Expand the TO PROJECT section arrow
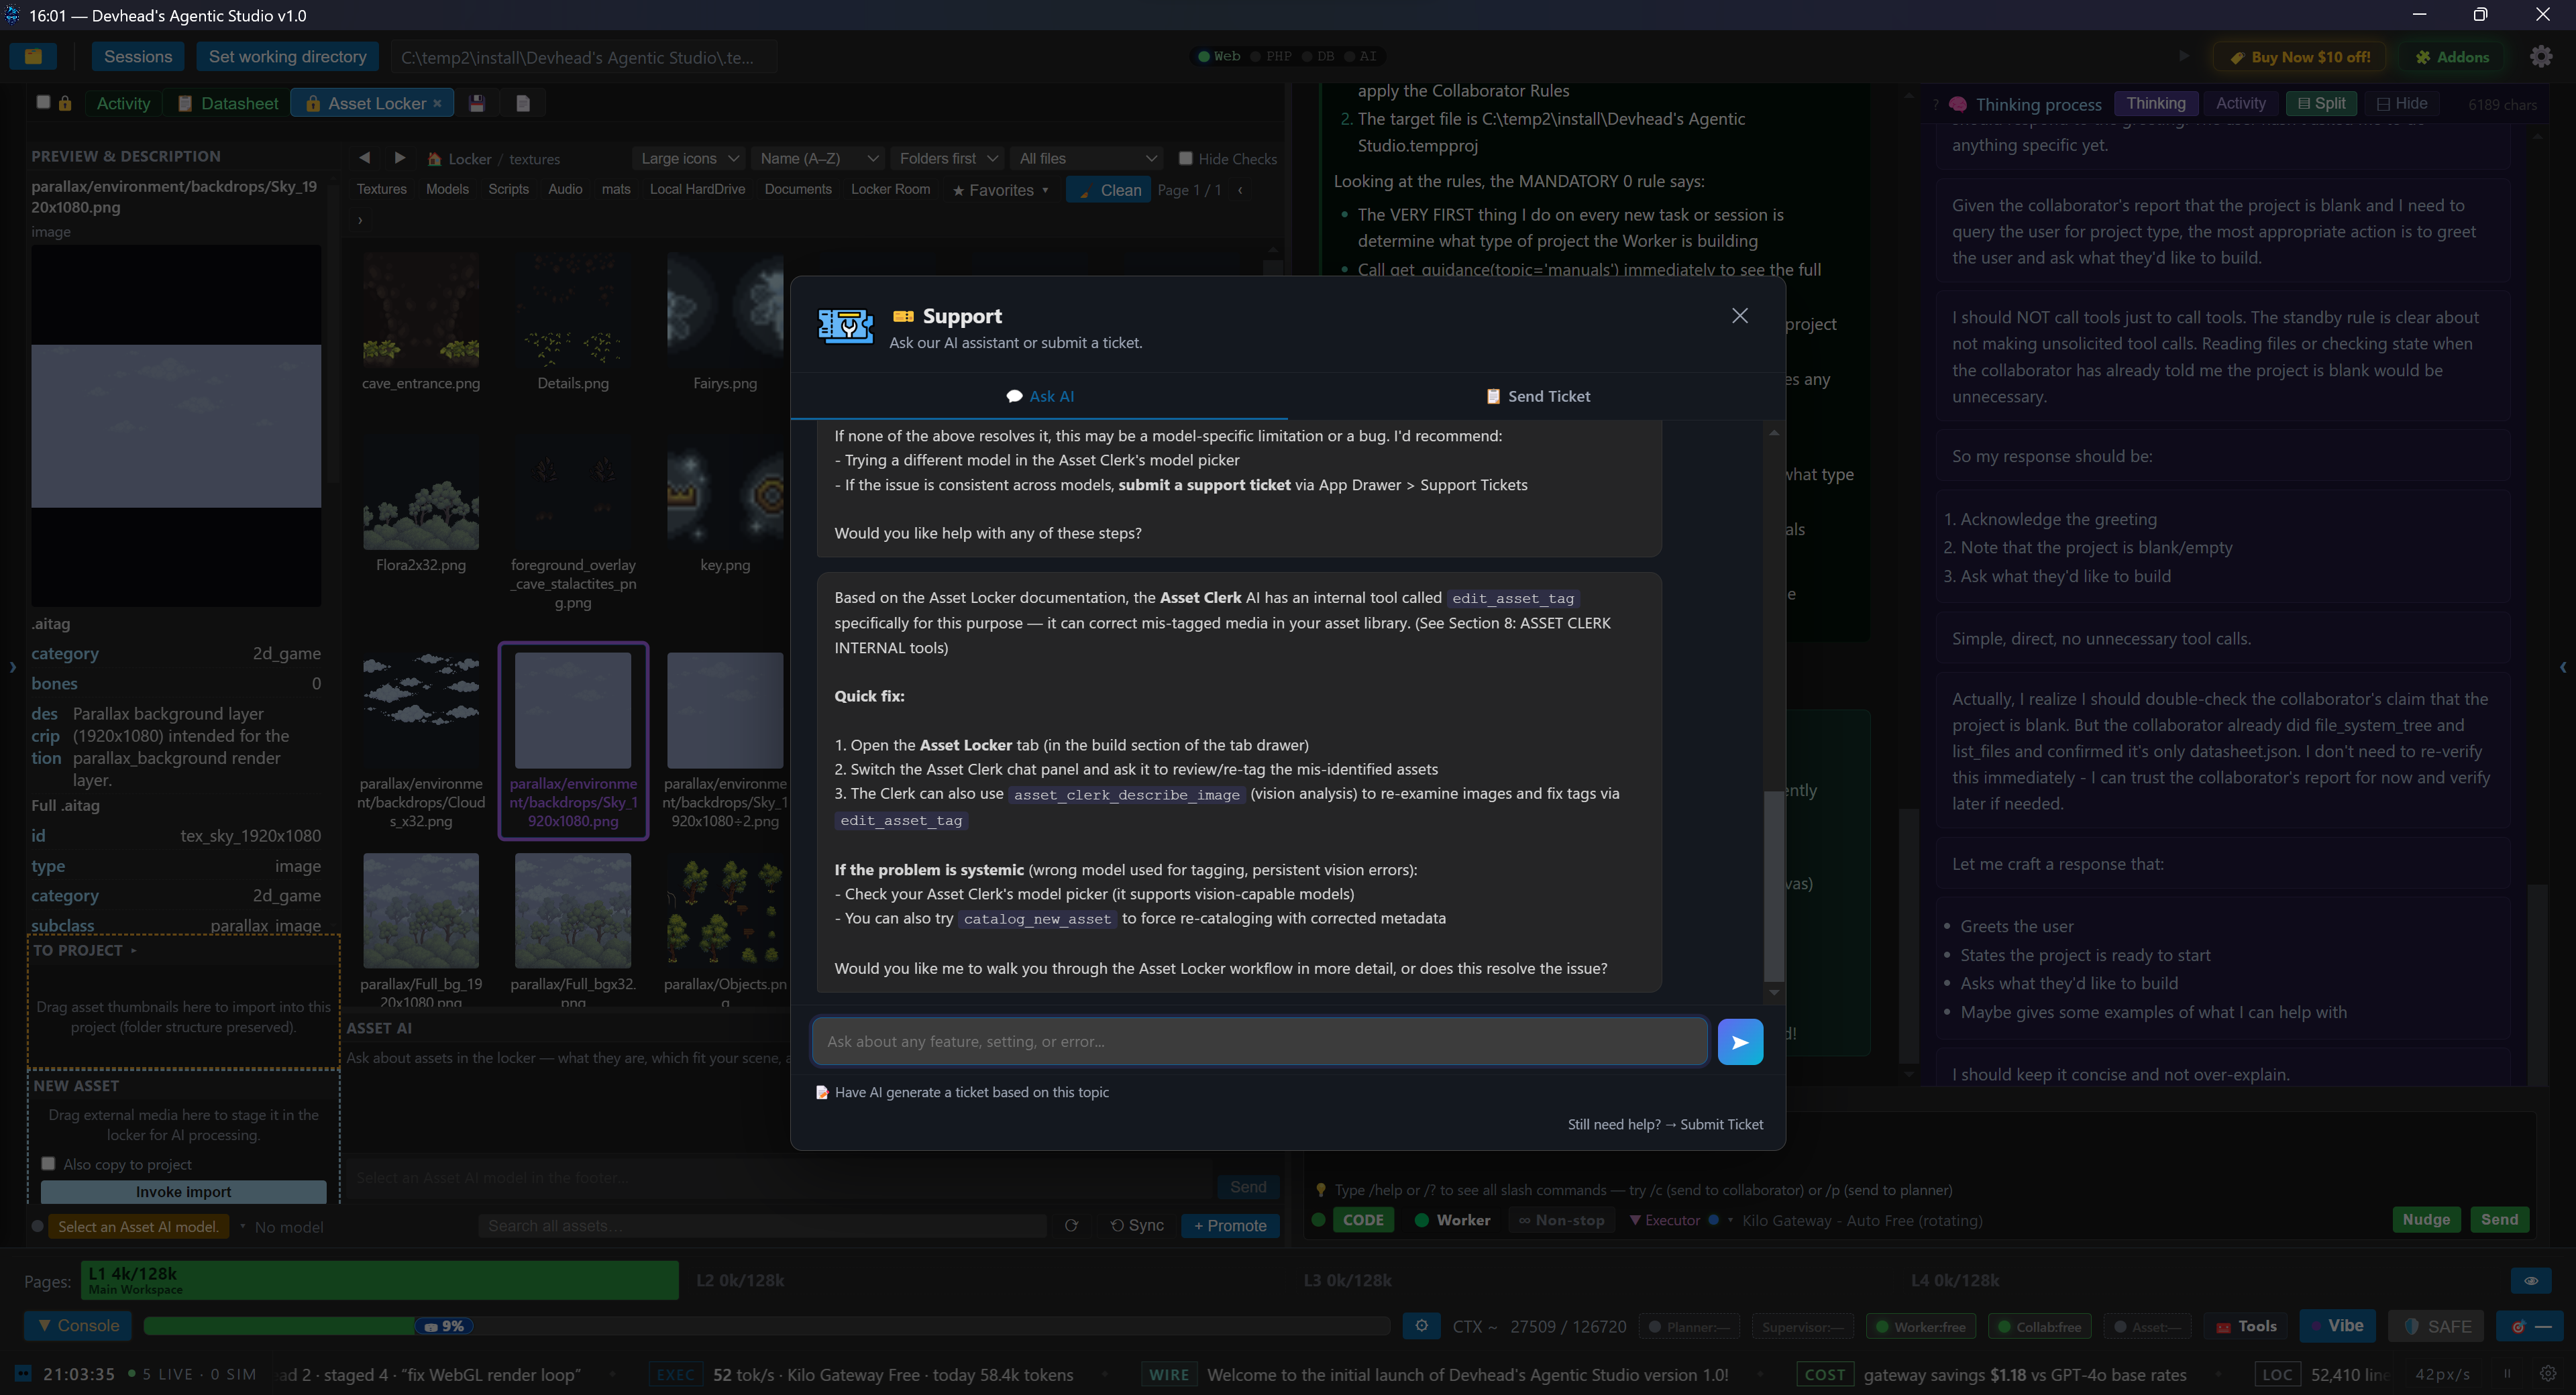2576x1395 pixels. [133, 950]
